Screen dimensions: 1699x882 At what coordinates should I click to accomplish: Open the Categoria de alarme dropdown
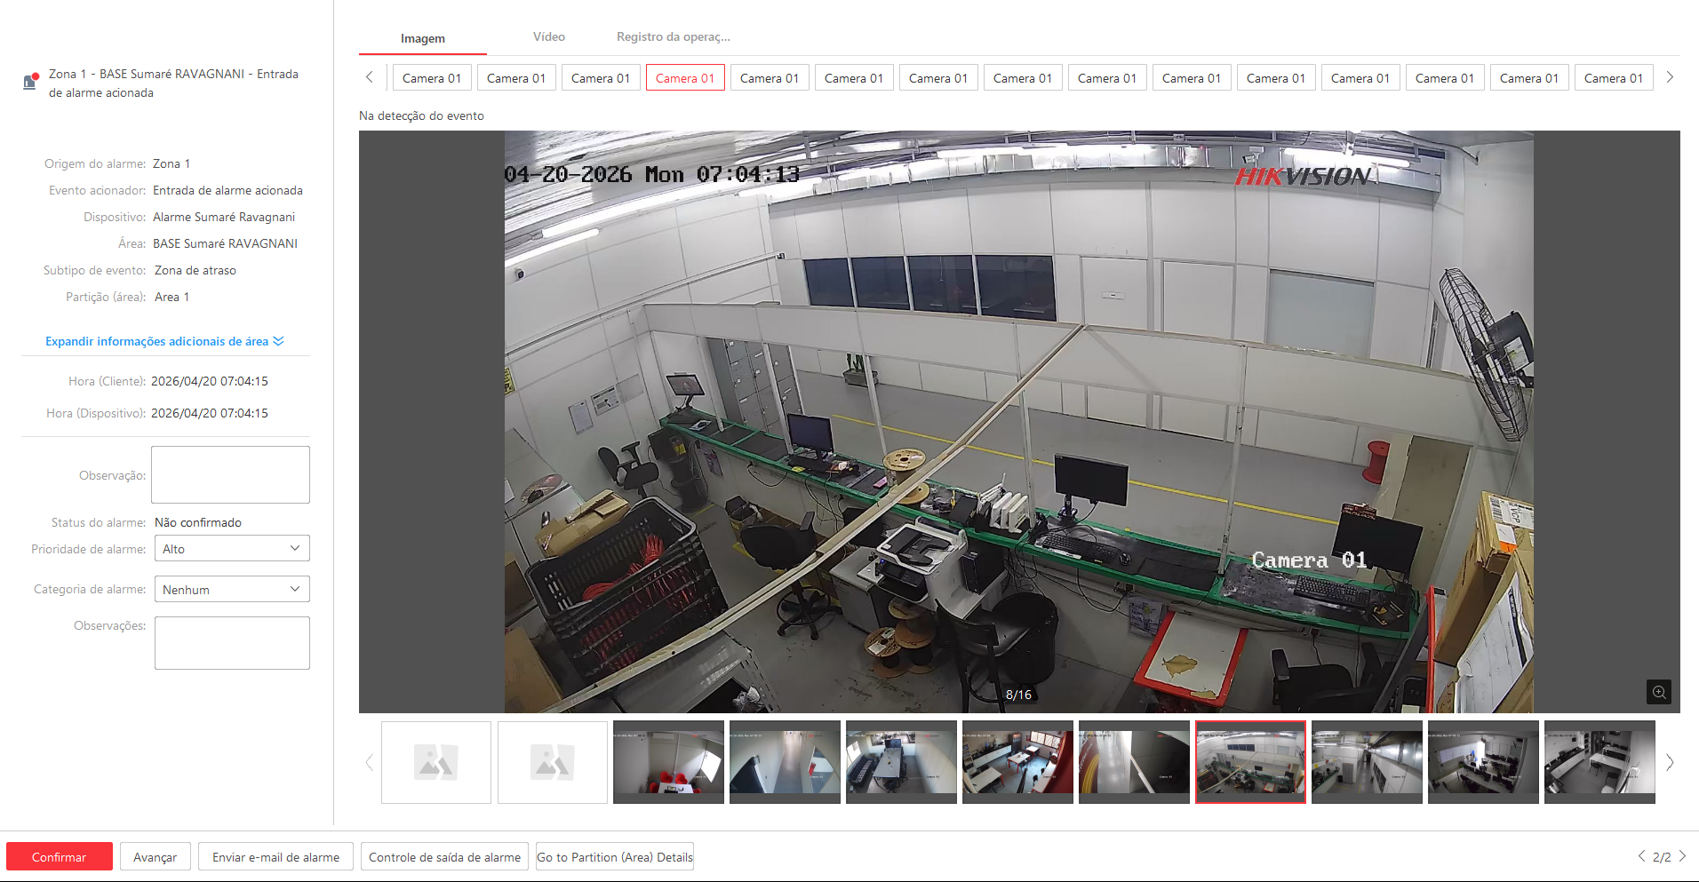pos(232,590)
